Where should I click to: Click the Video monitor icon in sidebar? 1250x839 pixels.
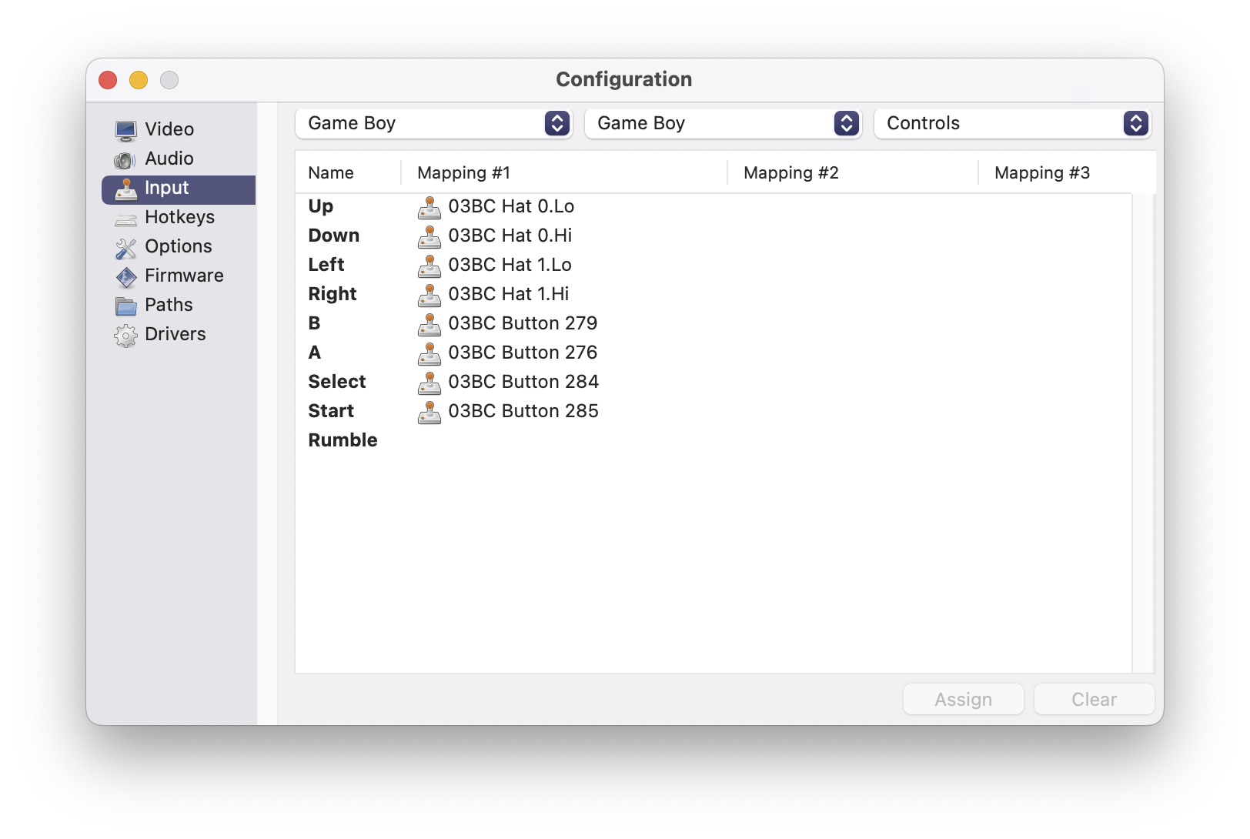(x=125, y=130)
